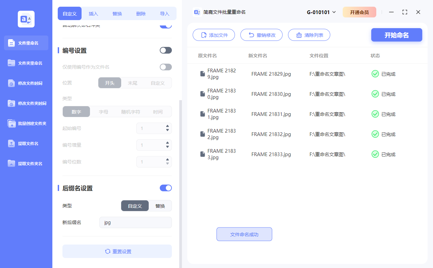
Task: Disable the 后缀名设置 suffix toggle
Action: coord(165,188)
